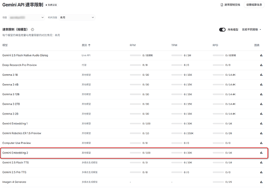The image size is (273, 188).
Task: Select the Gemini Embedding 2 model name
Action: tap(15, 153)
